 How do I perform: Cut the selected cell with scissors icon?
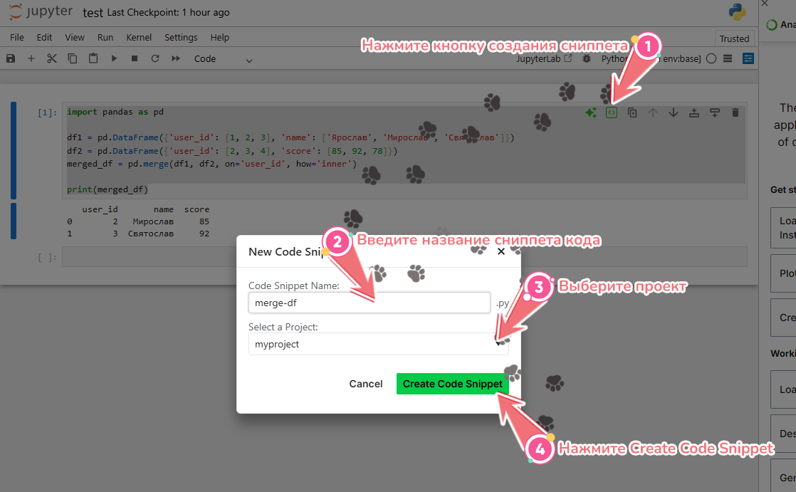pyautogui.click(x=51, y=59)
